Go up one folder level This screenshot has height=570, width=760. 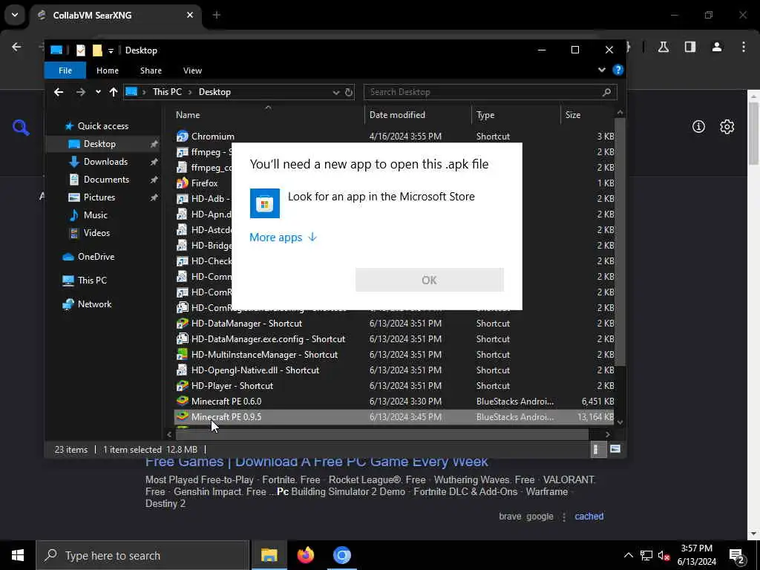point(114,91)
